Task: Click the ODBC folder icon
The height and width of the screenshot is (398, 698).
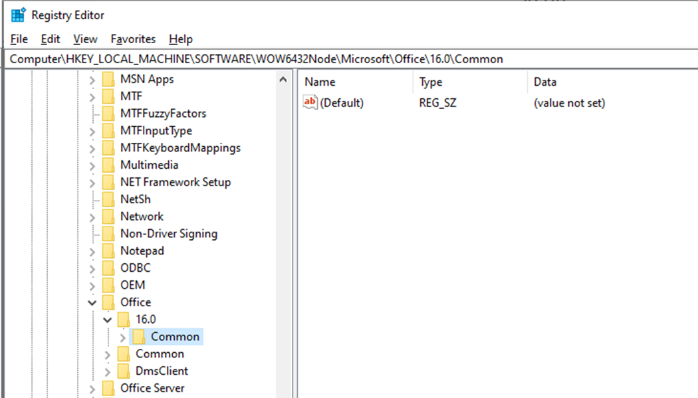Action: click(x=109, y=268)
